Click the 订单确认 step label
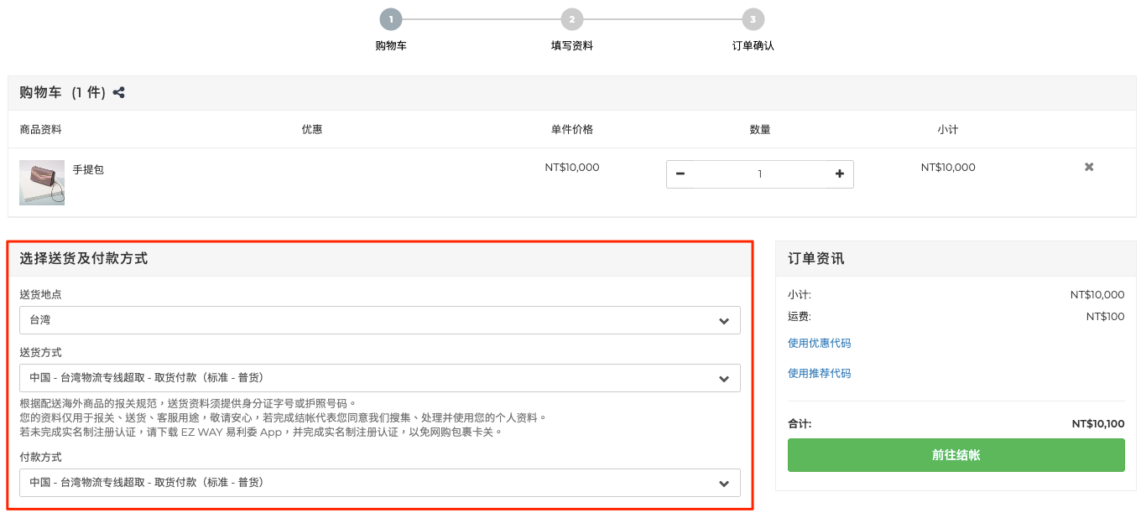Image resolution: width=1141 pixels, height=523 pixels. [753, 45]
